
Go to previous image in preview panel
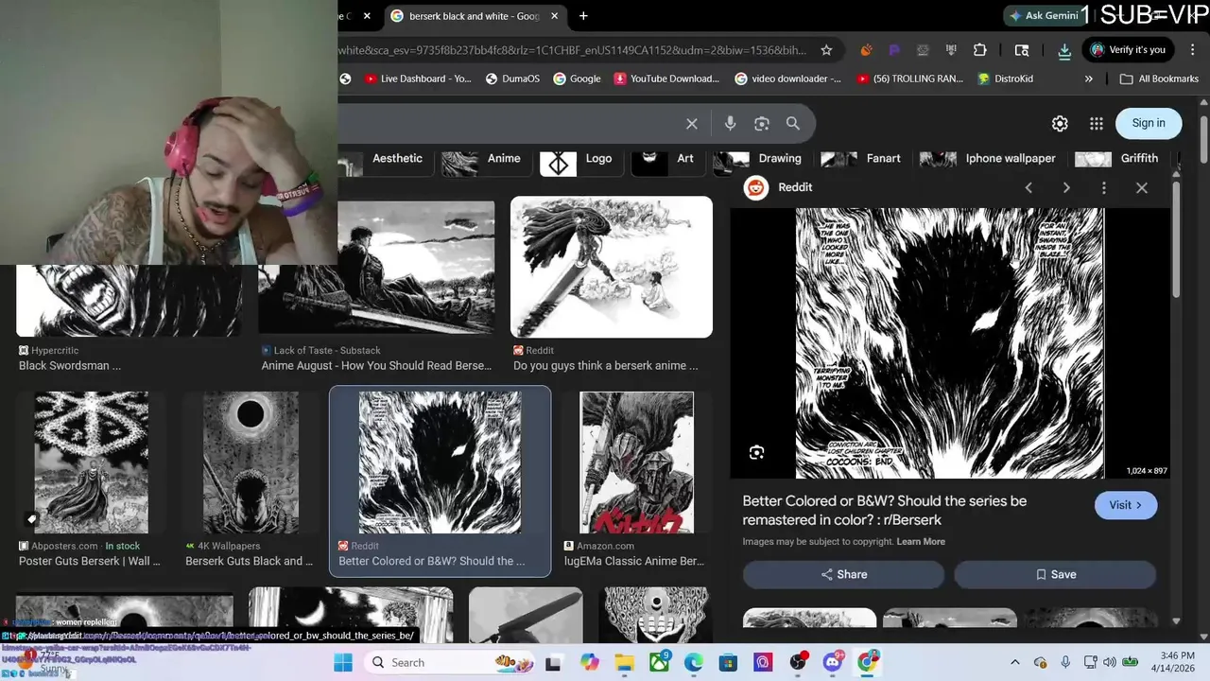[1028, 187]
